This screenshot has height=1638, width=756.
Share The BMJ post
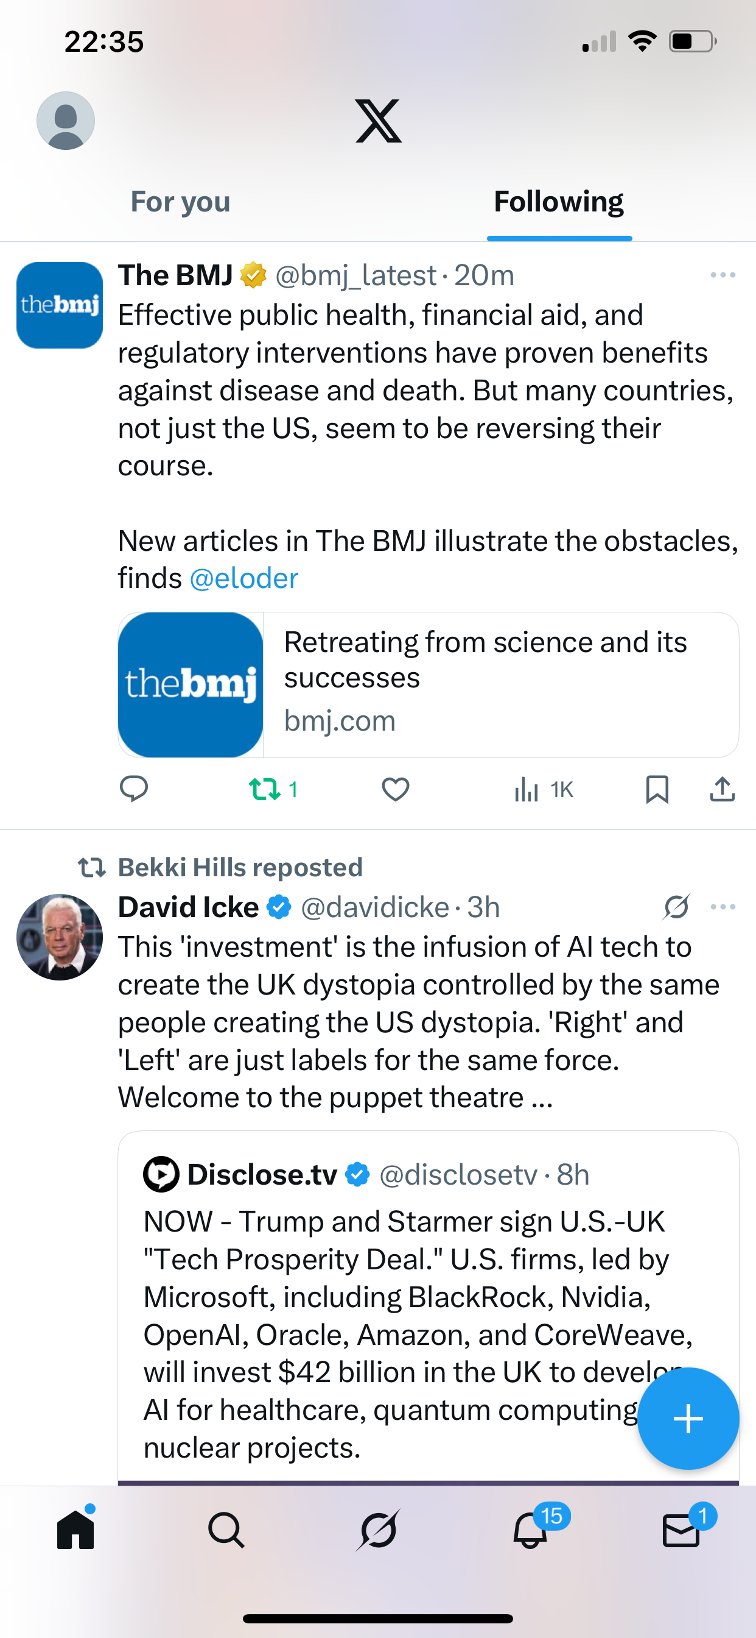(x=723, y=789)
